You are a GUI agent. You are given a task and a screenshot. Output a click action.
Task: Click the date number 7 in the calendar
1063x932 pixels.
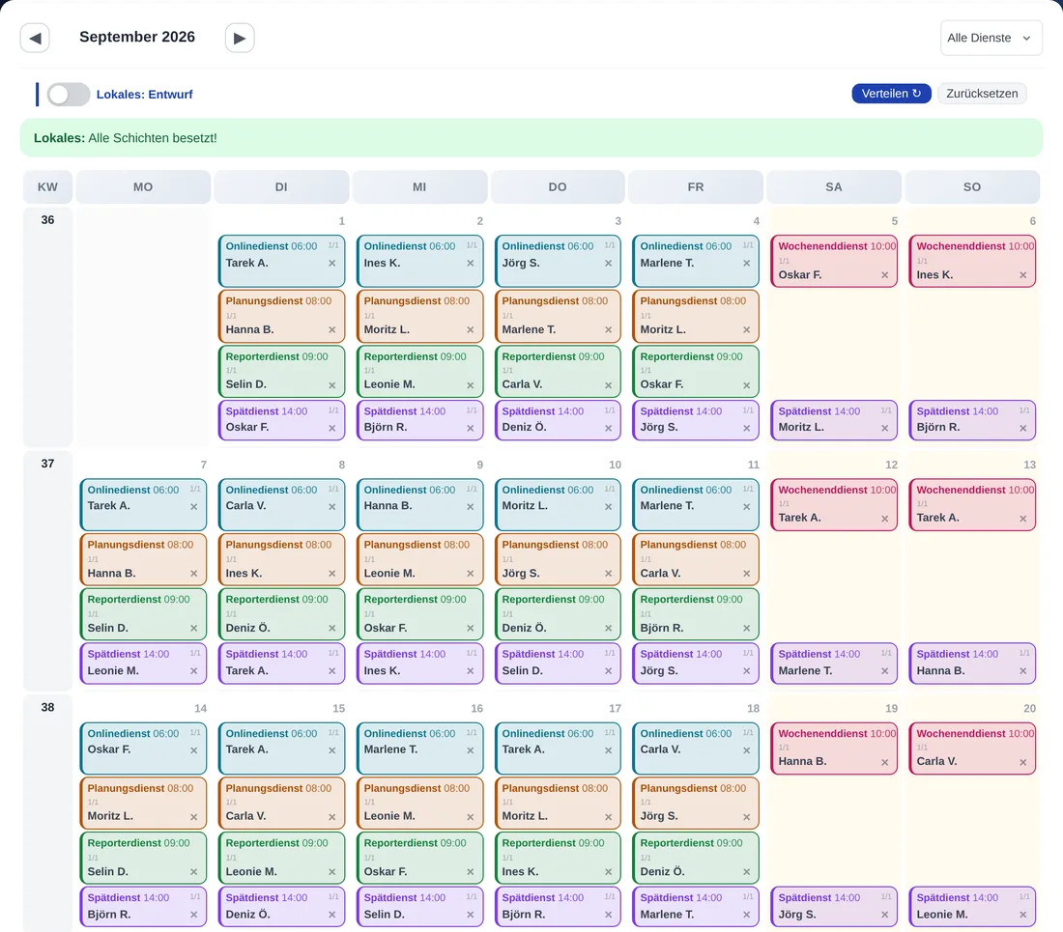[203, 465]
